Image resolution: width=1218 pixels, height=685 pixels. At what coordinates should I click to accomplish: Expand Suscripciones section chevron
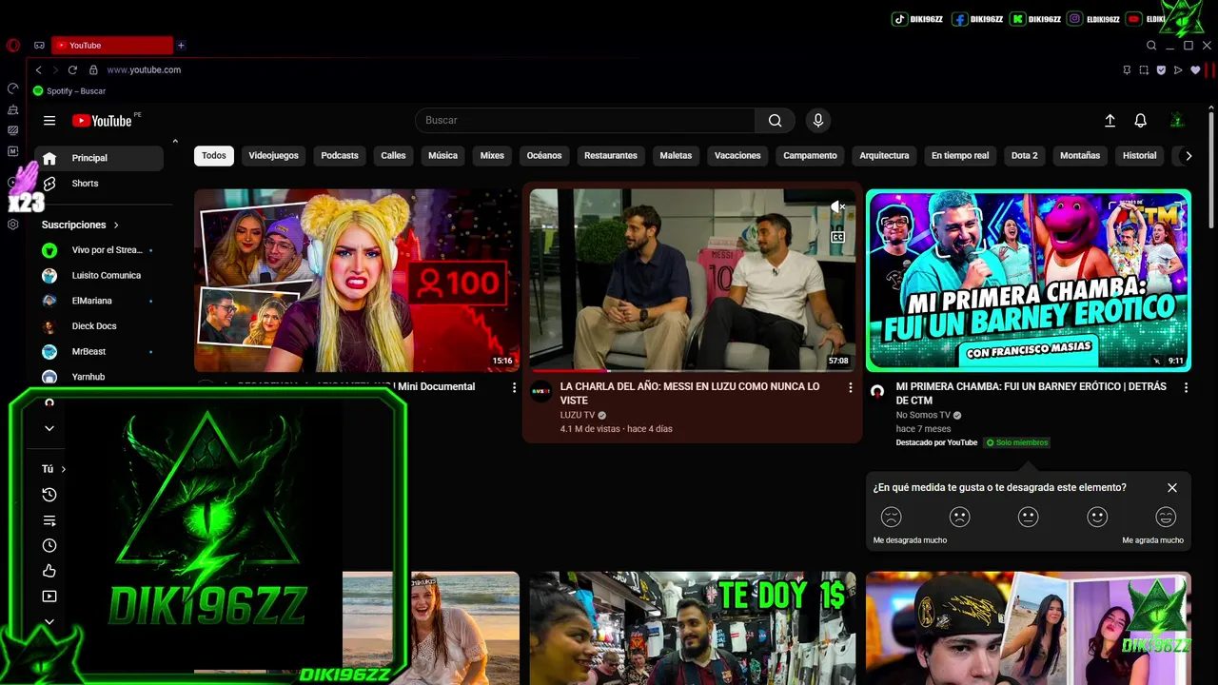[x=116, y=225]
